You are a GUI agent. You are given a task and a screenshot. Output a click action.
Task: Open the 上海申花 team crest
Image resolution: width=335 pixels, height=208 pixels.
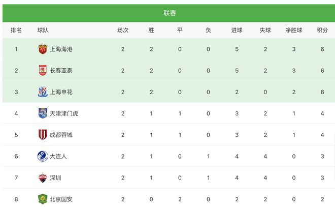pos(43,92)
